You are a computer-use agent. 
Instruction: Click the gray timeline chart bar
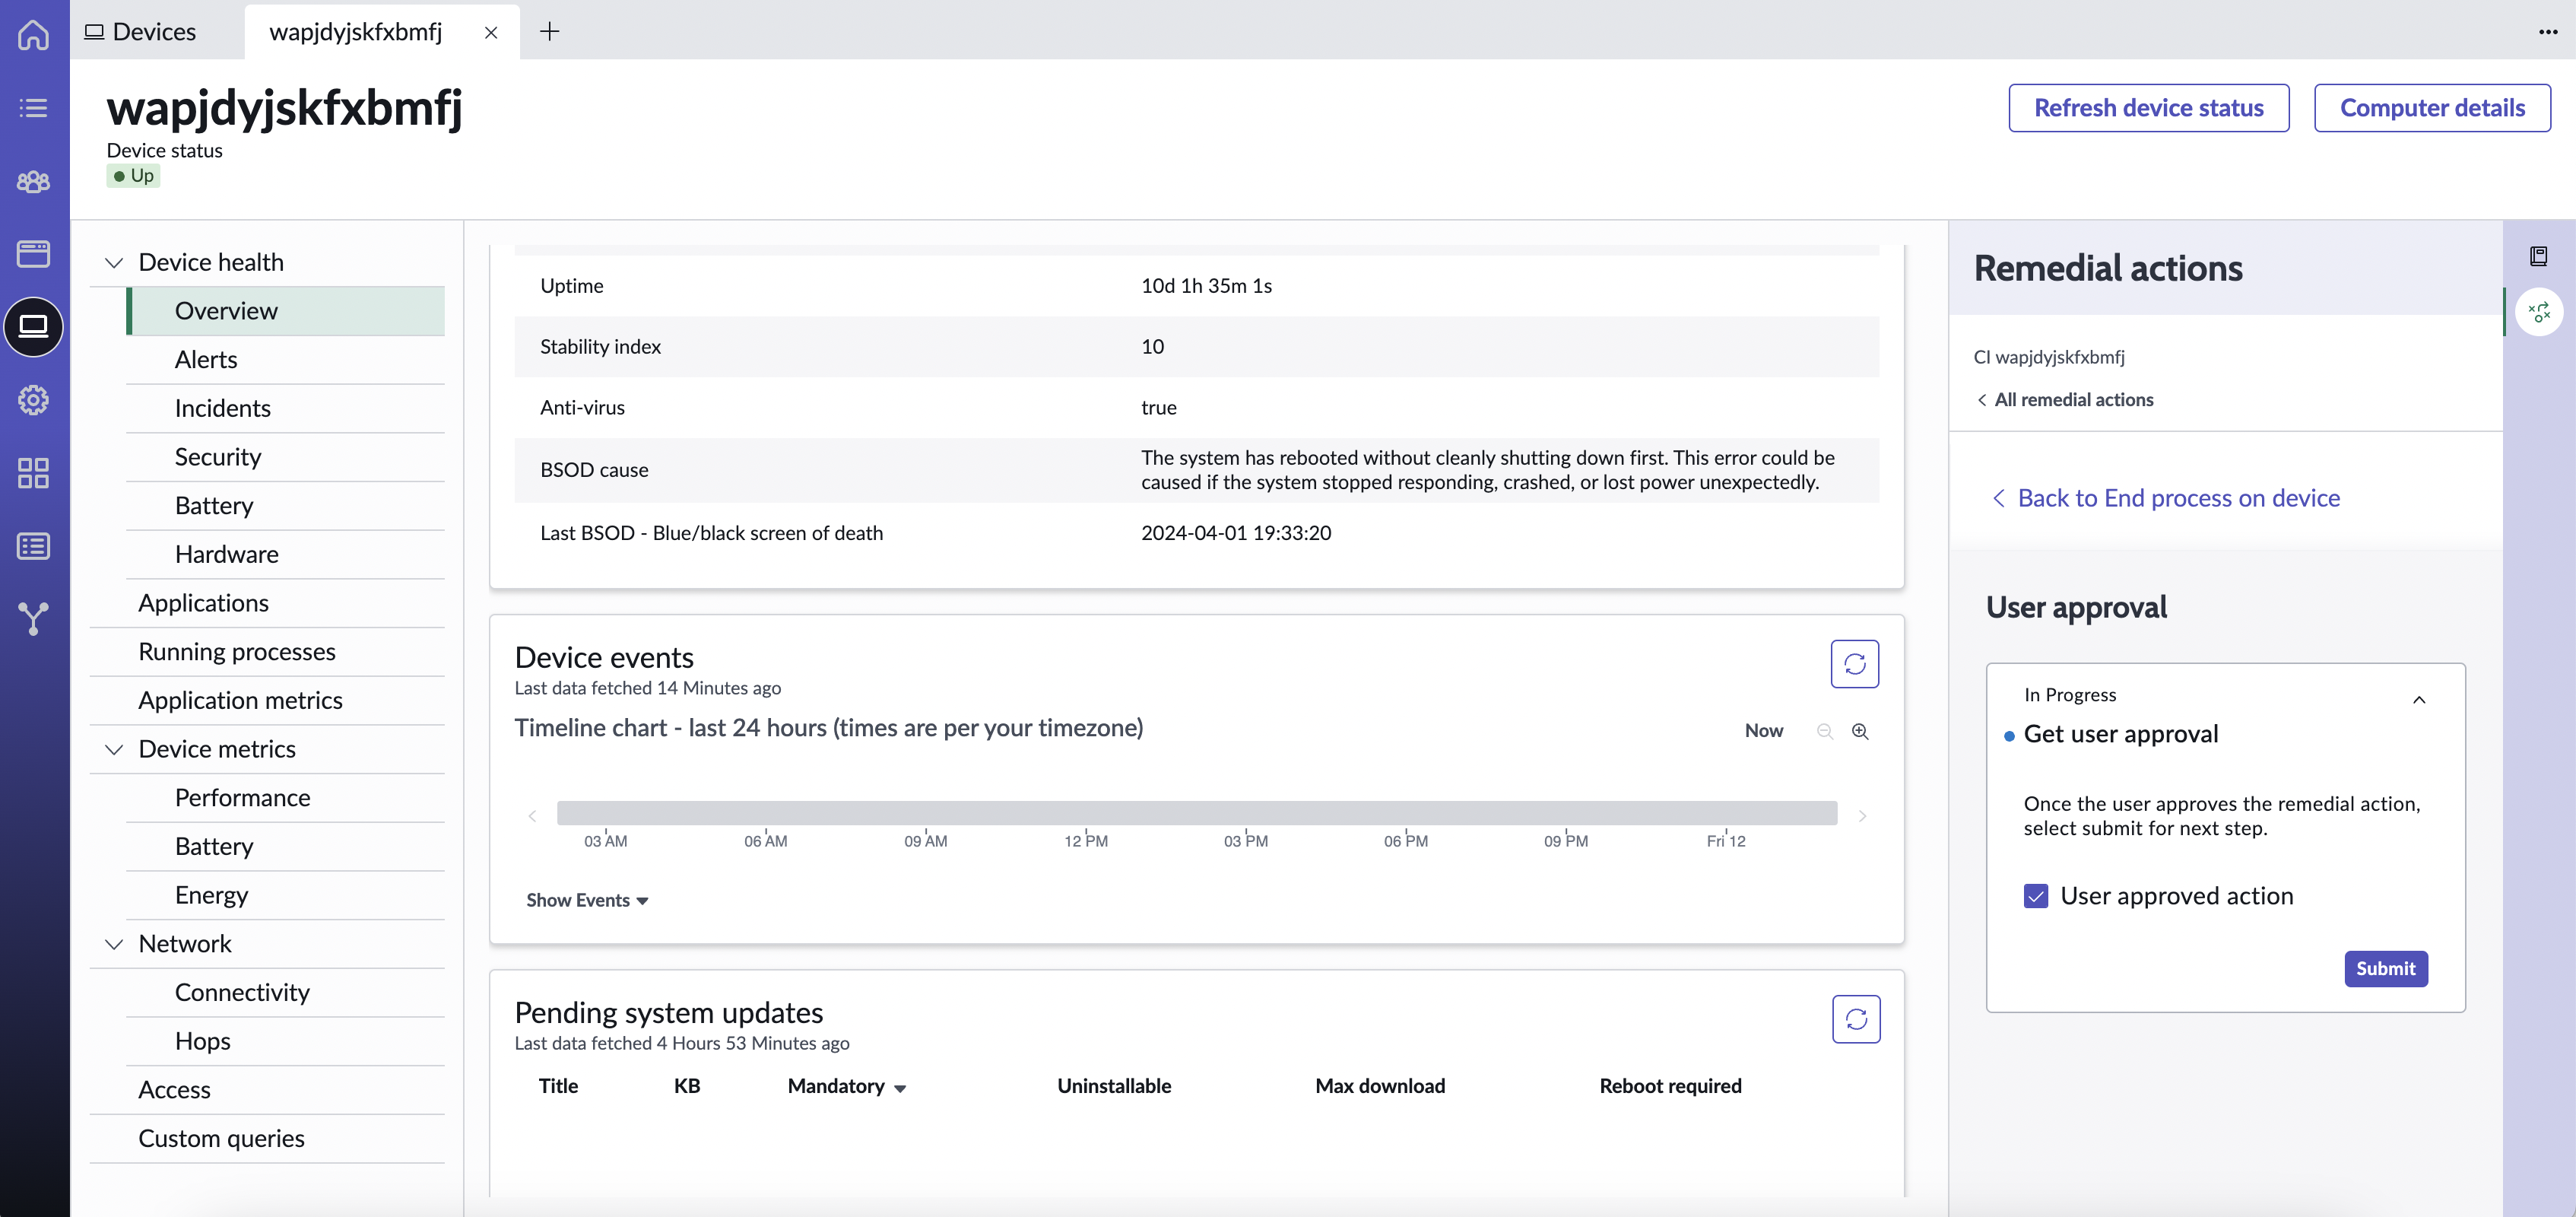click(1197, 813)
